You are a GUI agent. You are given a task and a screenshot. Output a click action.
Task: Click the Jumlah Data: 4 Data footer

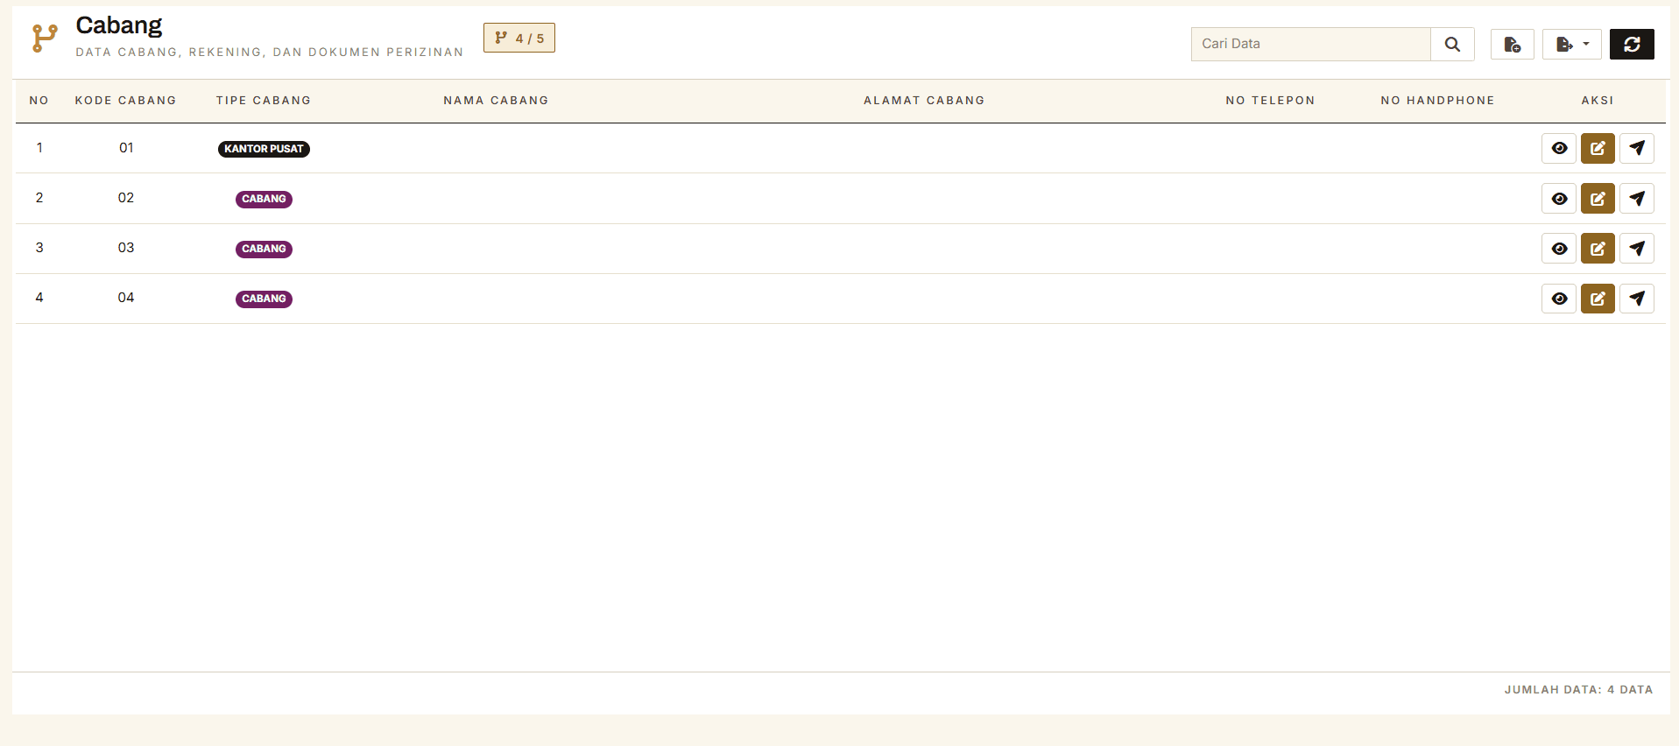click(1578, 690)
